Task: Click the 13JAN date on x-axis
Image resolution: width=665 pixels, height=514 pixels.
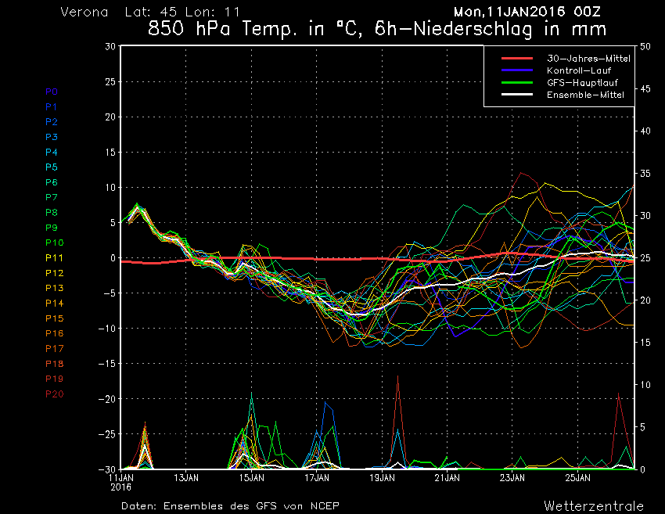Action: click(185, 476)
